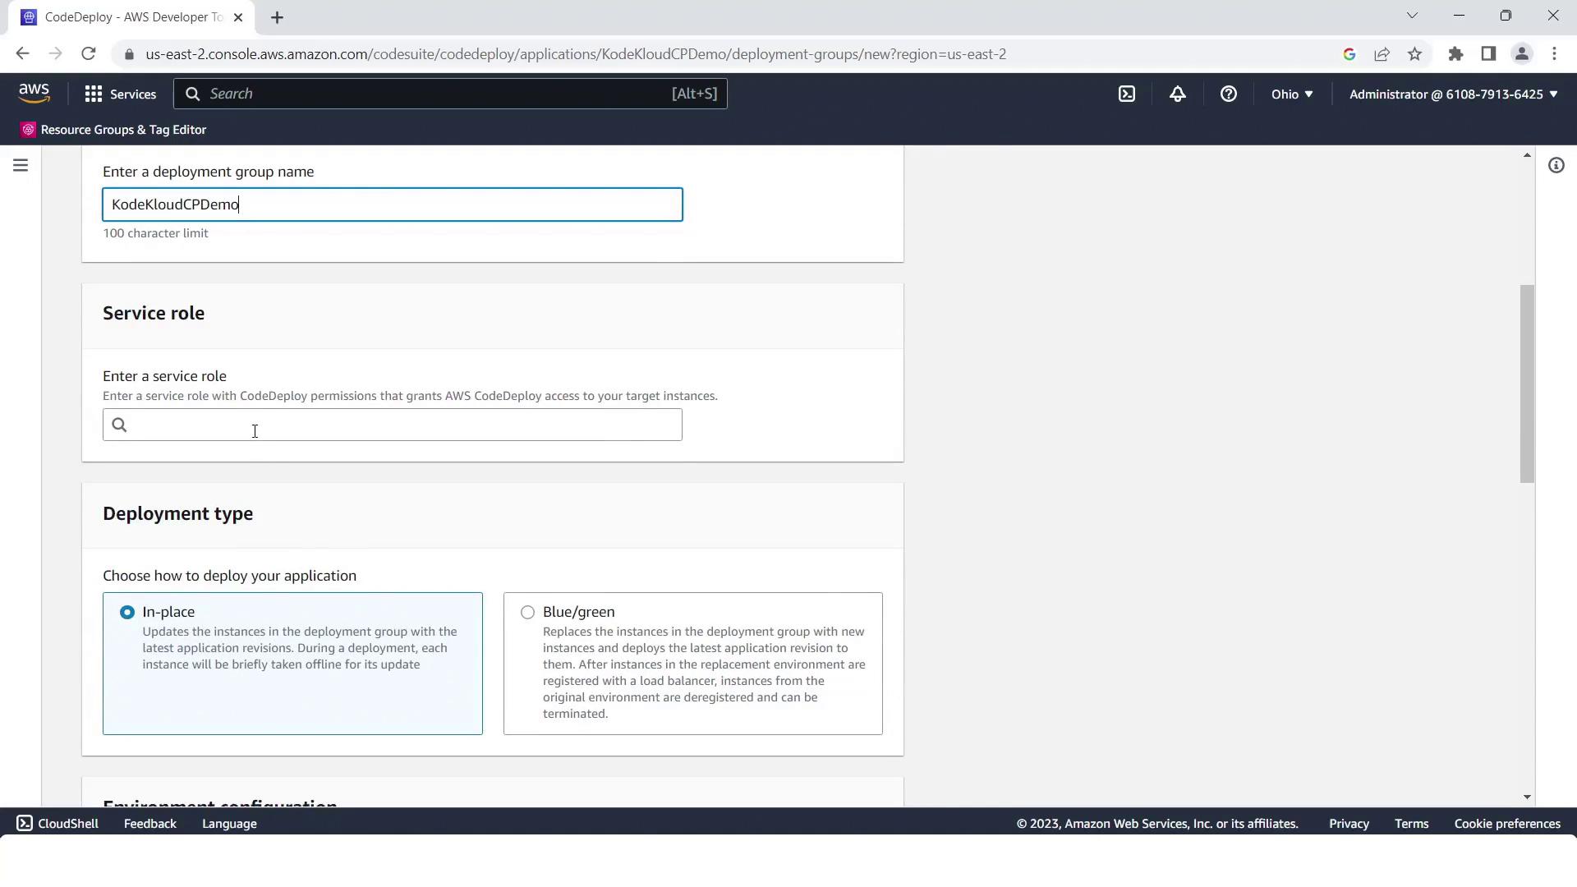Select the Blue/green deployment type

527,613
